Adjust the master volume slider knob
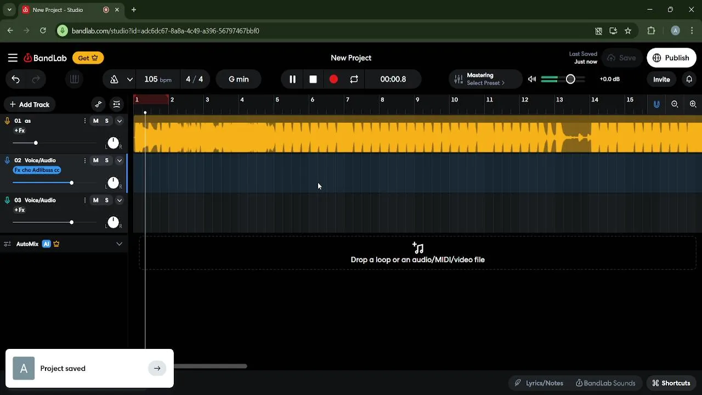Screen dimensions: 702x395 (x=570, y=80)
